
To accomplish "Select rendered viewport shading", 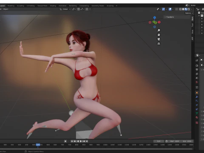I will pyautogui.click(x=189, y=9).
